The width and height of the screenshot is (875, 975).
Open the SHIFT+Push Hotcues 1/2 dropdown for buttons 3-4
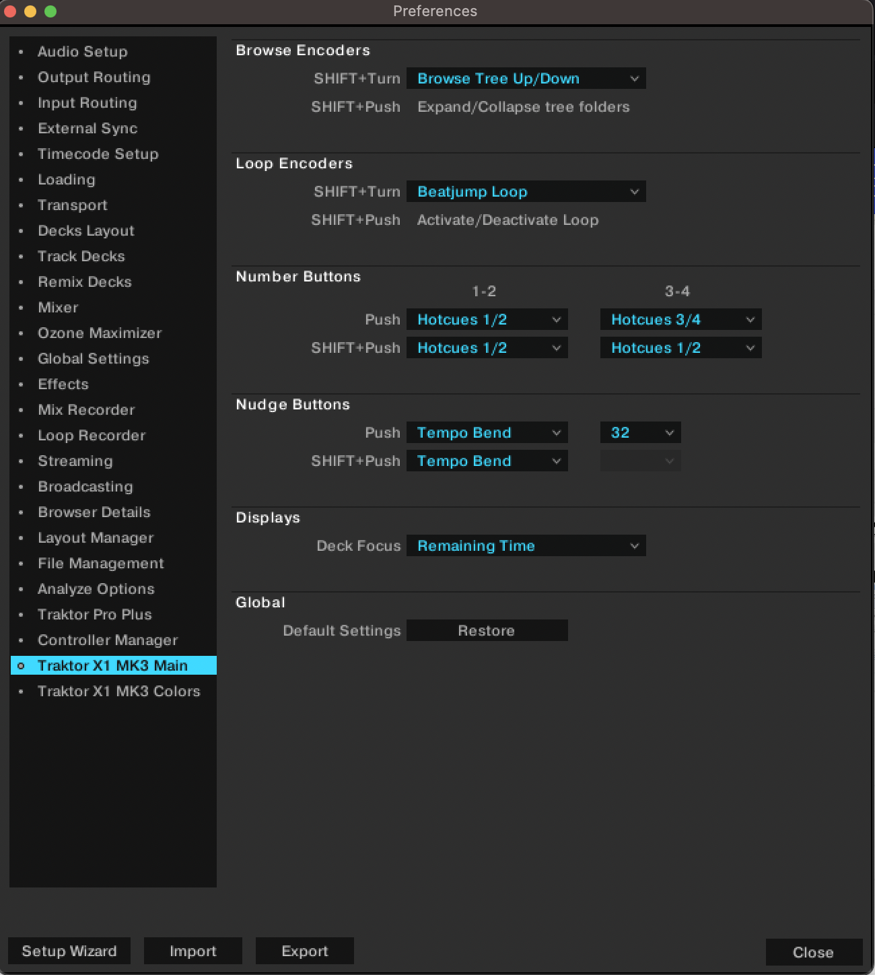click(x=680, y=347)
